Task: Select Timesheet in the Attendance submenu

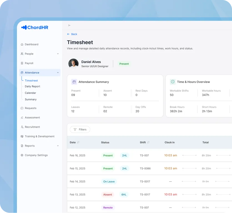Action: click(x=31, y=81)
